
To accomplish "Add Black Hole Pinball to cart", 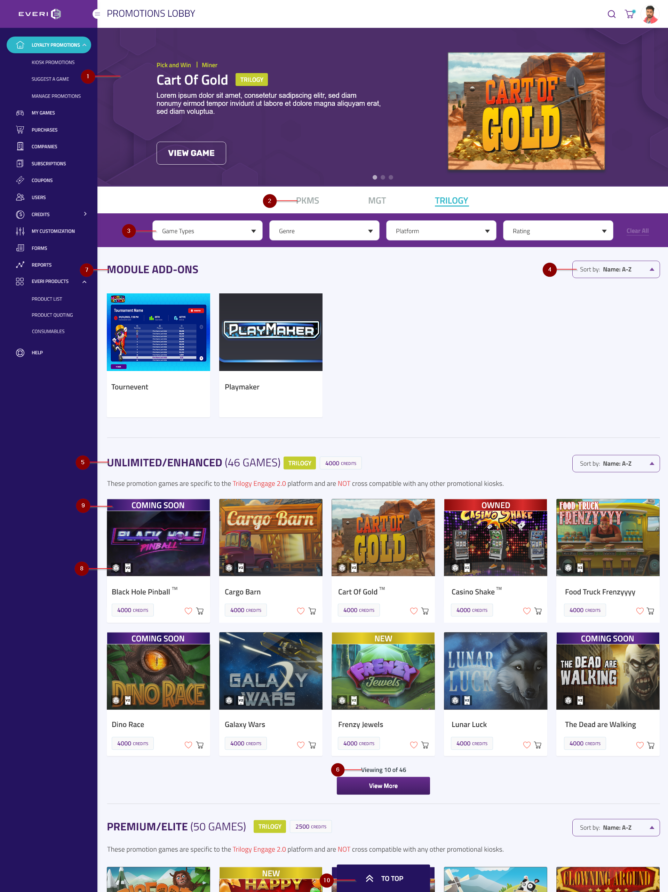I will click(200, 611).
